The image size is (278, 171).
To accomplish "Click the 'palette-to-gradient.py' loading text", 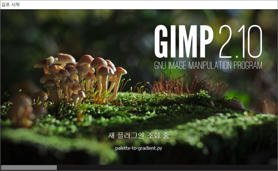I will 139,148.
